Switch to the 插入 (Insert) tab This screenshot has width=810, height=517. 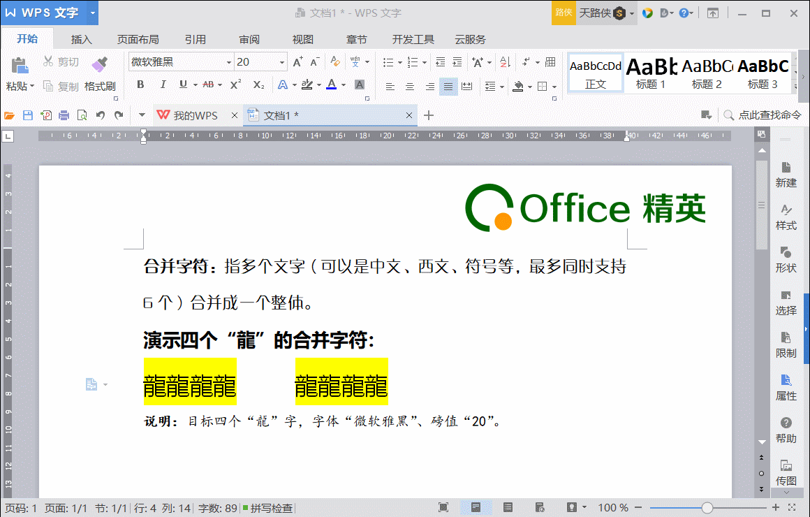coord(81,39)
